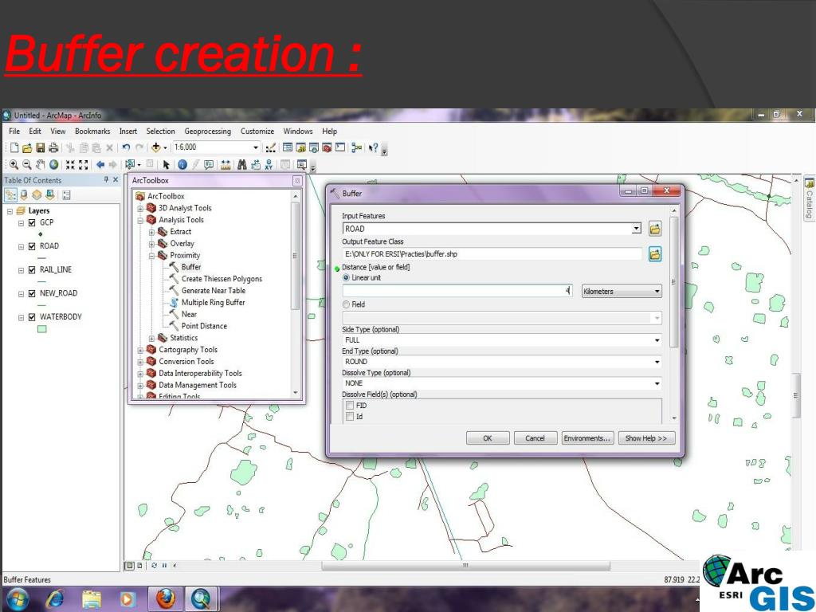The height and width of the screenshot is (612, 816).
Task: Select the Zoom In tool
Action: pyautogui.click(x=14, y=165)
